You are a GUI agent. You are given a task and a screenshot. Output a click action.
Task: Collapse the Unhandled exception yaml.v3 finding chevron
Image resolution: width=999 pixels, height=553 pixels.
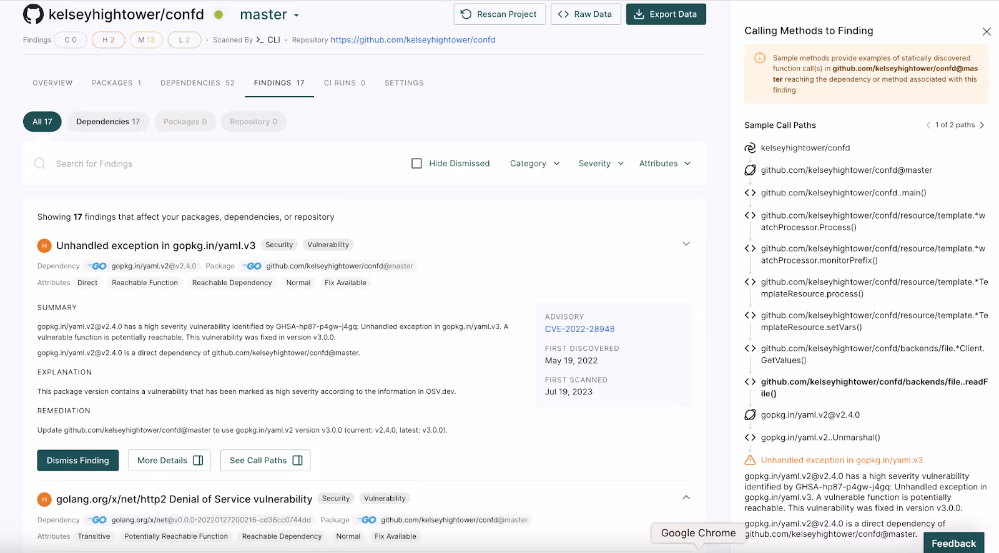(x=686, y=244)
